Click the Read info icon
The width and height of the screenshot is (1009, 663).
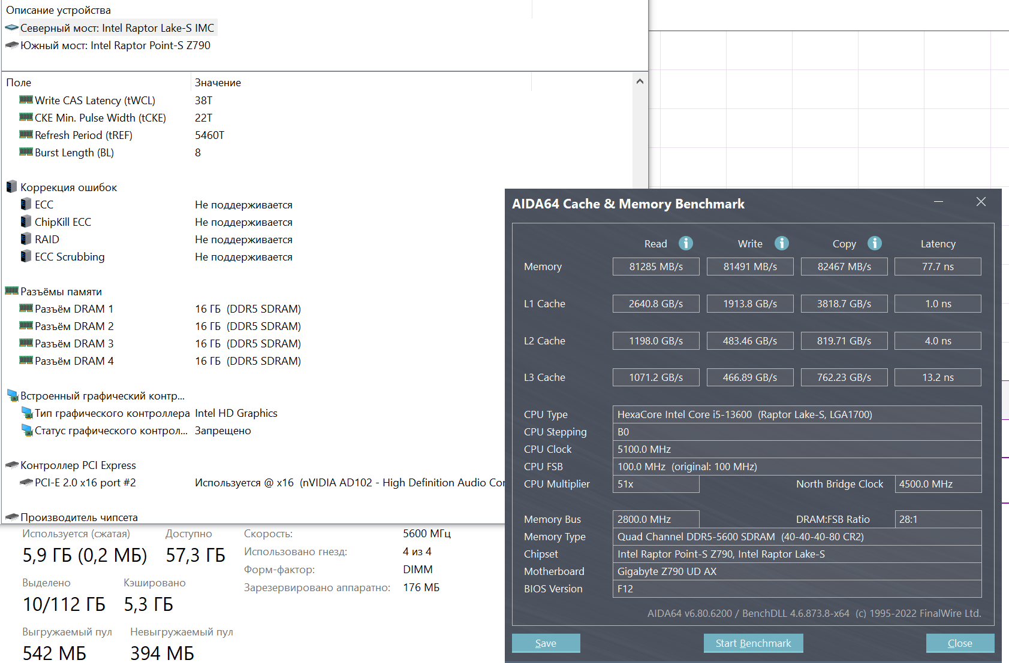point(686,243)
